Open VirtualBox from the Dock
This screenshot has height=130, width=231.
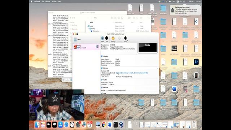pyautogui.click(x=121, y=125)
